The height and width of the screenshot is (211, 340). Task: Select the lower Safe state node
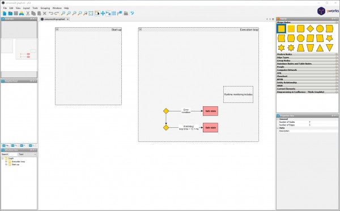click(x=210, y=128)
